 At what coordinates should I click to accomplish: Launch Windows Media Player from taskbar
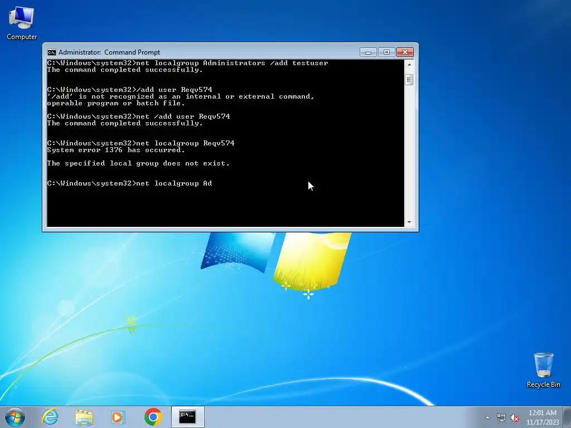[118, 417]
